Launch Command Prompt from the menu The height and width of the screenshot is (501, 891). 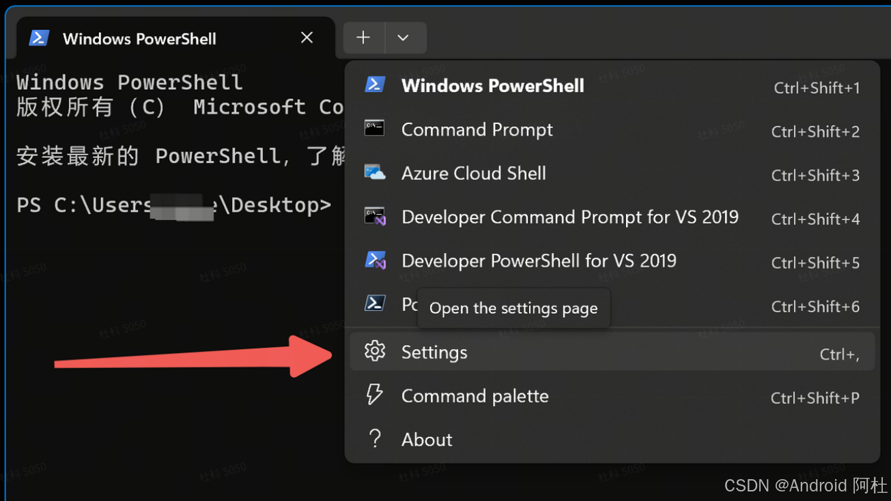click(477, 129)
